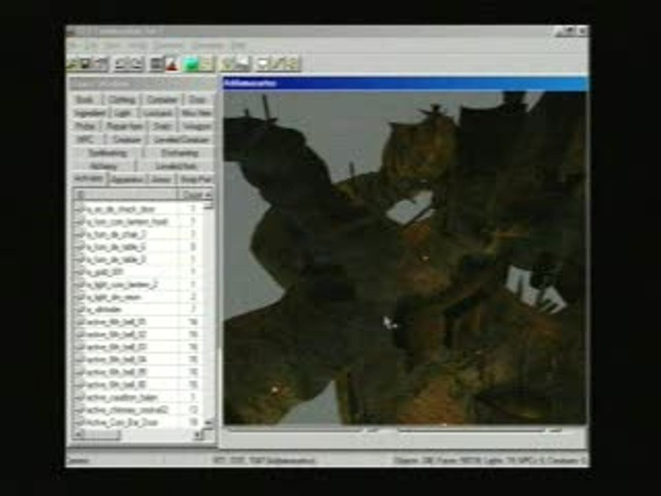Open the Preferences toolbar icon
The width and height of the screenshot is (661, 496).
point(99,63)
